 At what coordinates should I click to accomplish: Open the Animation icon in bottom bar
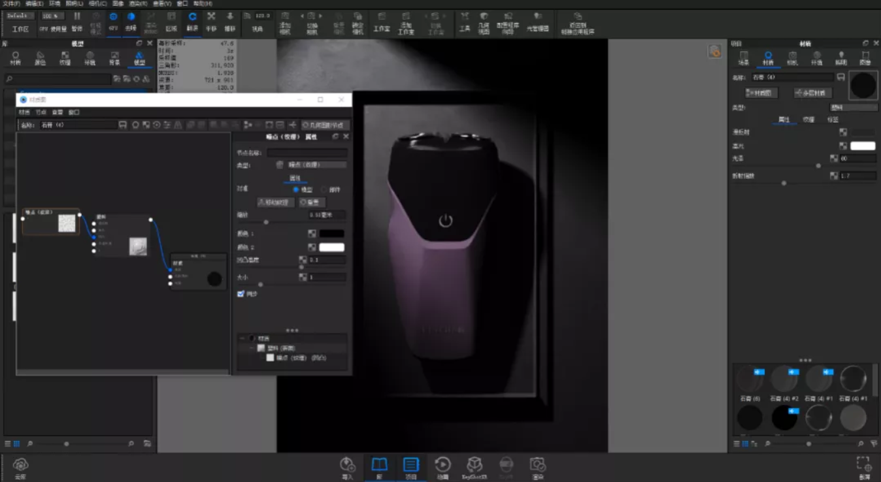click(442, 468)
